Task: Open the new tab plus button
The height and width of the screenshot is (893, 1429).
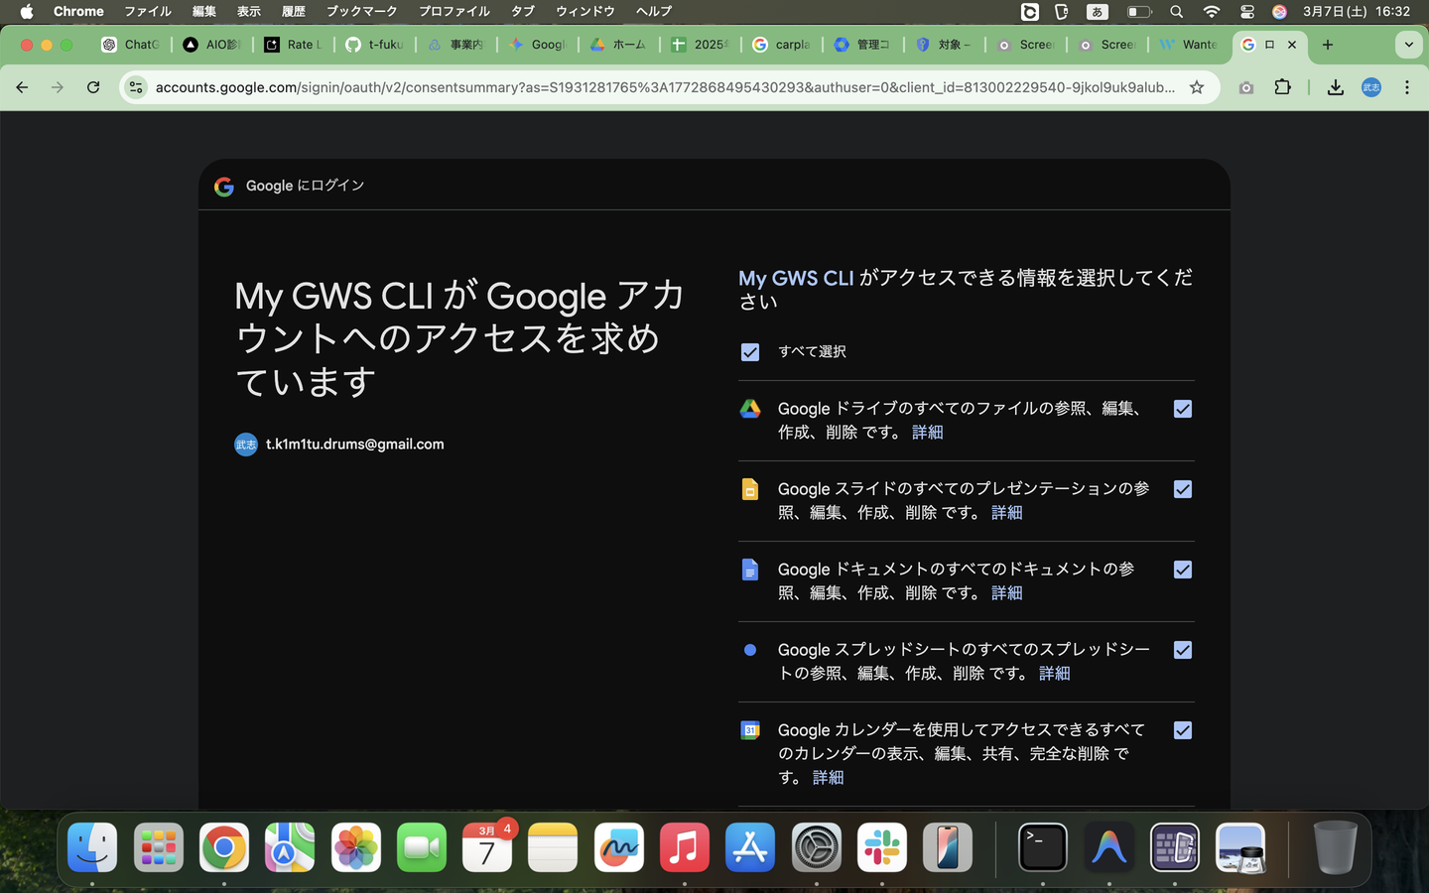Action: (x=1327, y=45)
